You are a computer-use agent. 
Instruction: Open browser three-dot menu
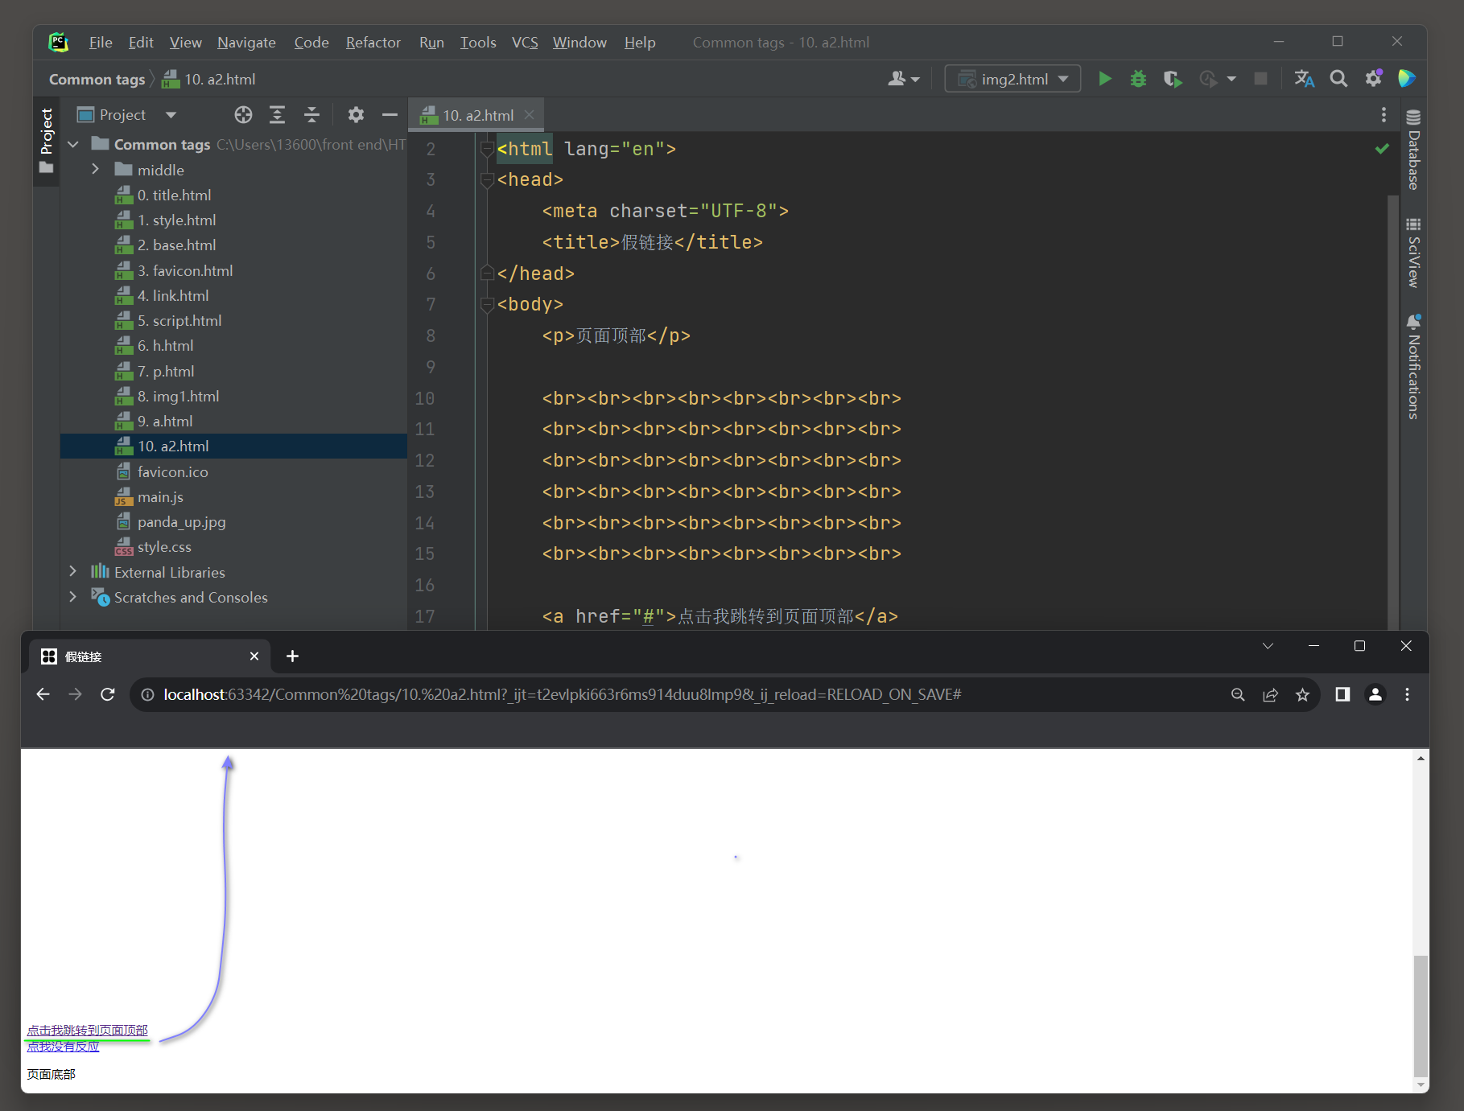[1407, 694]
